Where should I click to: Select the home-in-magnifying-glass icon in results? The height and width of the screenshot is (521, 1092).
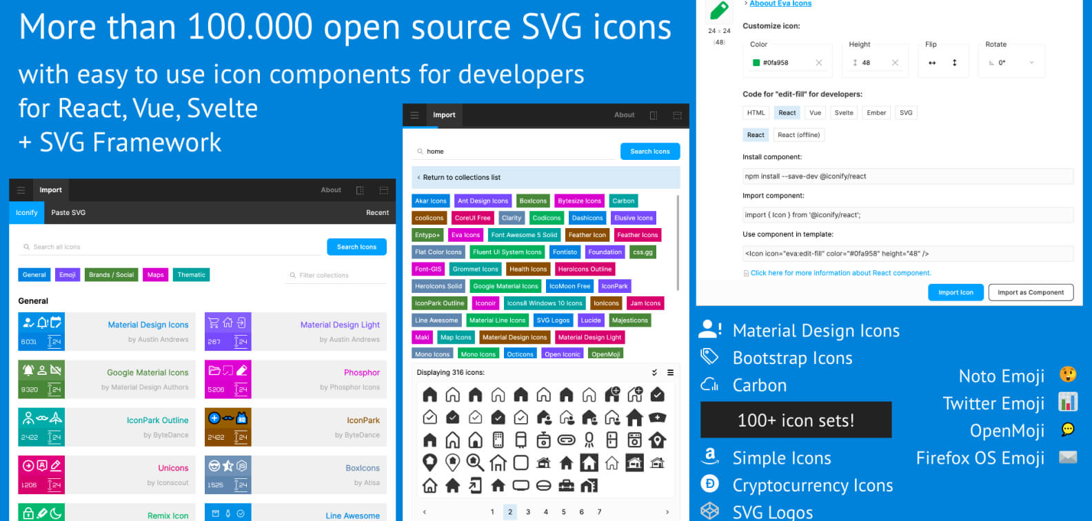pyautogui.click(x=475, y=462)
